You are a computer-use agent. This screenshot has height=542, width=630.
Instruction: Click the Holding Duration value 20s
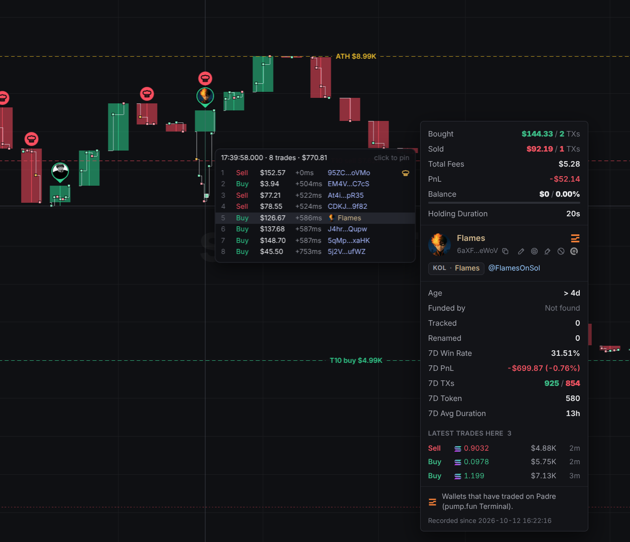(573, 214)
